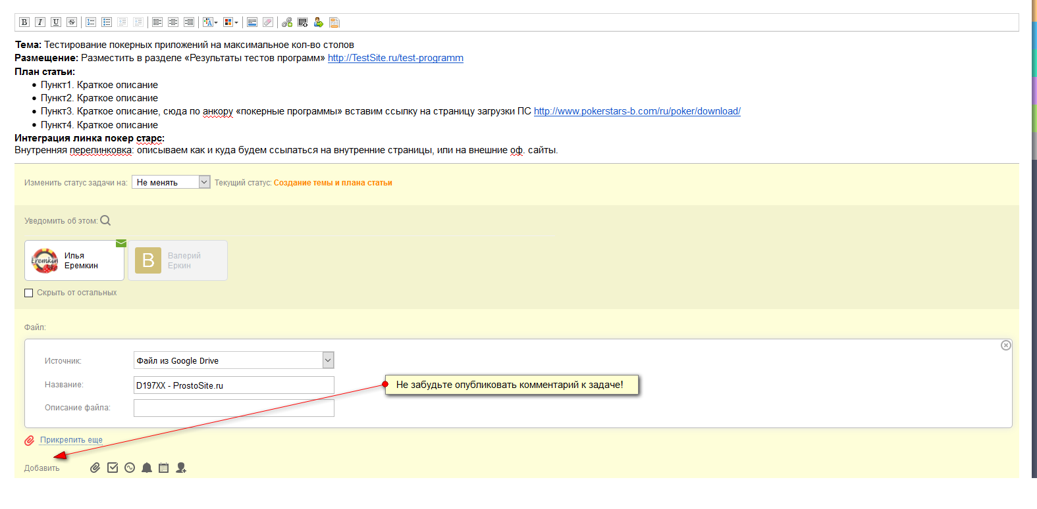
Task: Insert a hyperlink using the chain icon
Action: pyautogui.click(x=287, y=22)
